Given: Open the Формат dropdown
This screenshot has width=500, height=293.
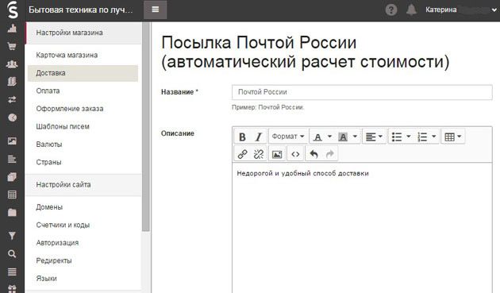Looking at the screenshot, I should pyautogui.click(x=287, y=137).
